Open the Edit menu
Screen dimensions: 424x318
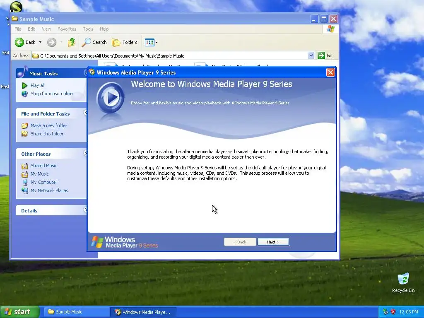tap(31, 29)
